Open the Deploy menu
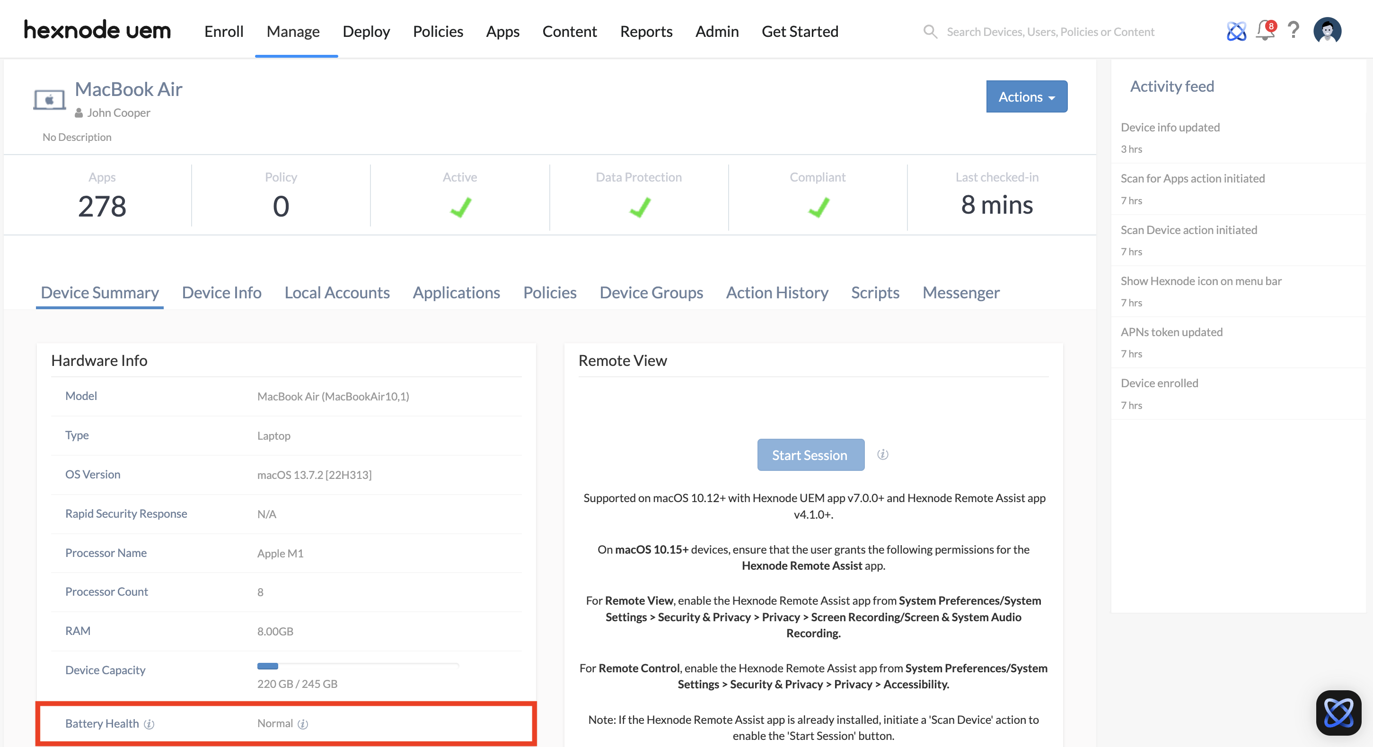Screen dimensions: 1373x747 click(366, 31)
